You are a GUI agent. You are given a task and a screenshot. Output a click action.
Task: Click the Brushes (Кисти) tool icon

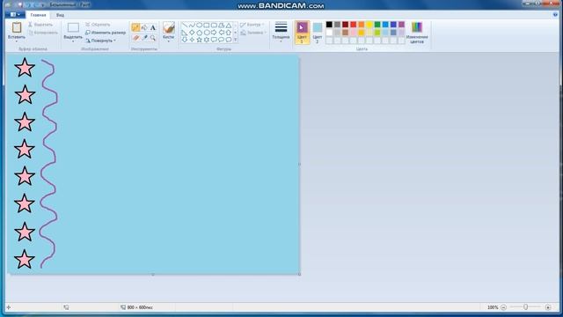click(168, 27)
